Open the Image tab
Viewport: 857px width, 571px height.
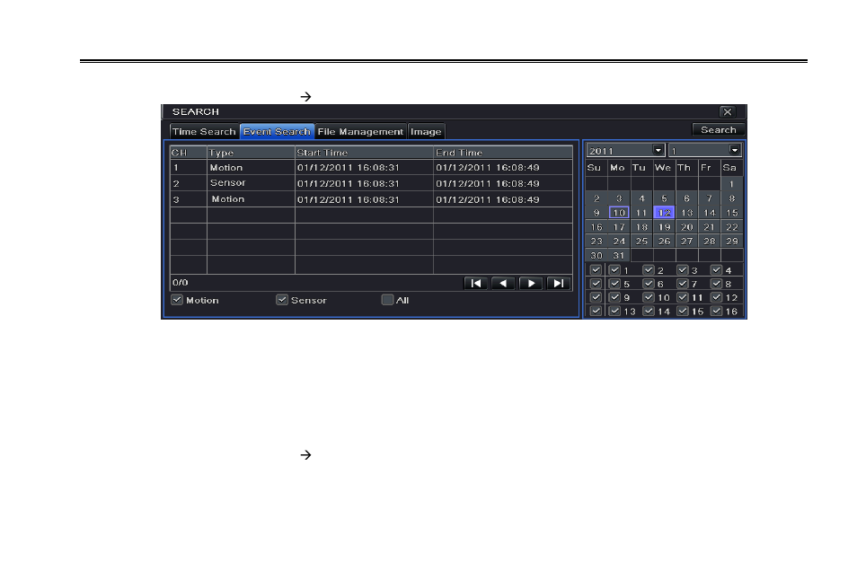click(x=426, y=132)
